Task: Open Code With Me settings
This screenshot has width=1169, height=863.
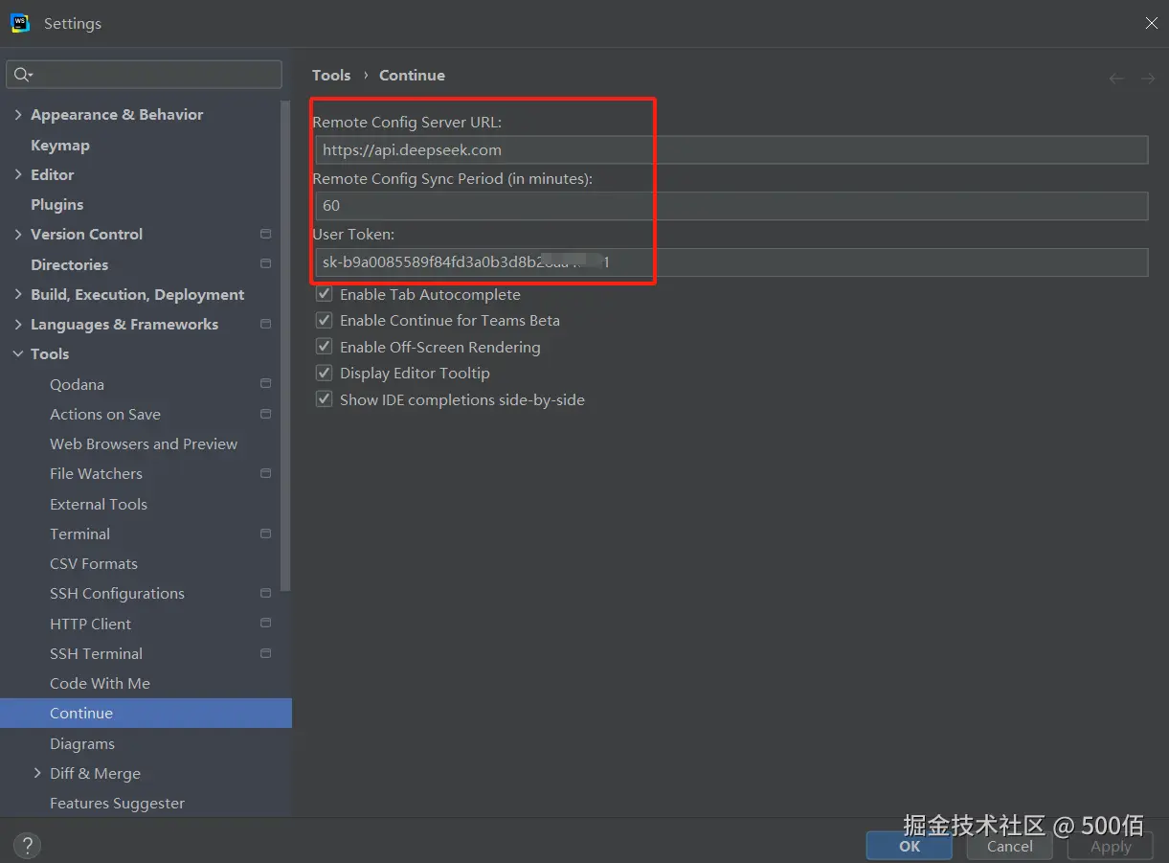Action: pos(100,683)
